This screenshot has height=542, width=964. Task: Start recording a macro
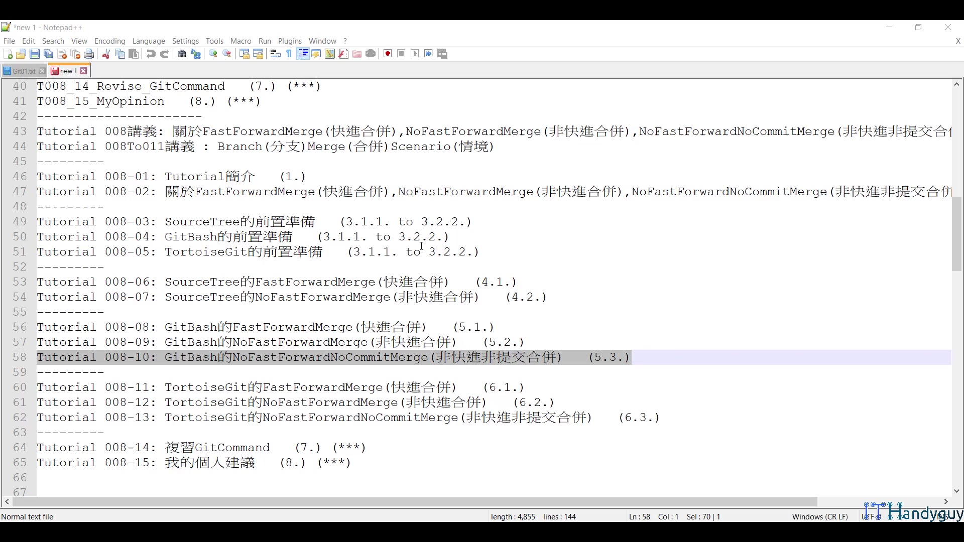pyautogui.click(x=387, y=54)
